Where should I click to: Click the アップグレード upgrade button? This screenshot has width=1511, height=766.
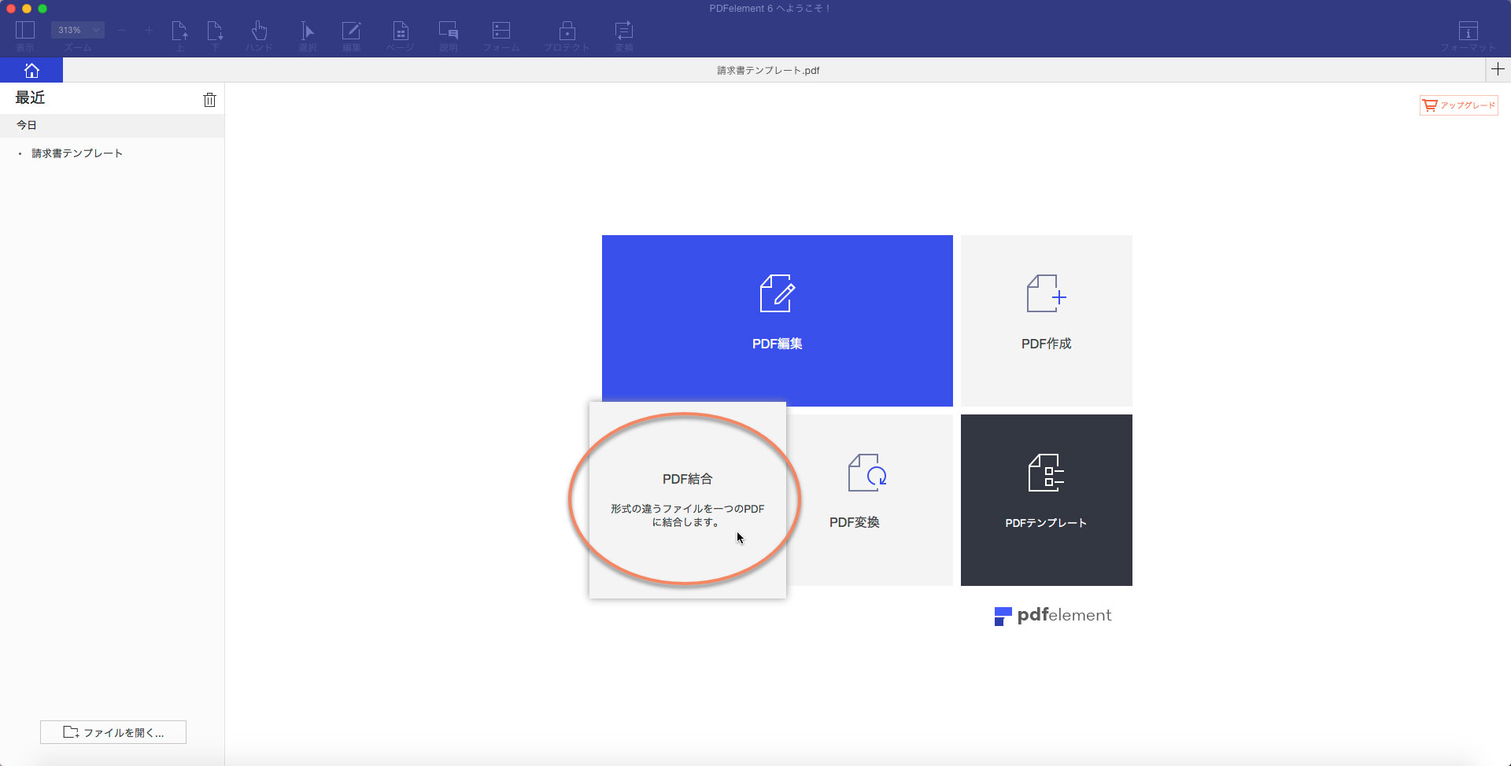1459,105
